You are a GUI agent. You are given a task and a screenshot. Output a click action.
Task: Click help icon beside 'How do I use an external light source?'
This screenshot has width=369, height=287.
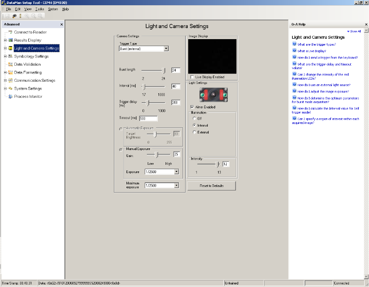pos(294,84)
